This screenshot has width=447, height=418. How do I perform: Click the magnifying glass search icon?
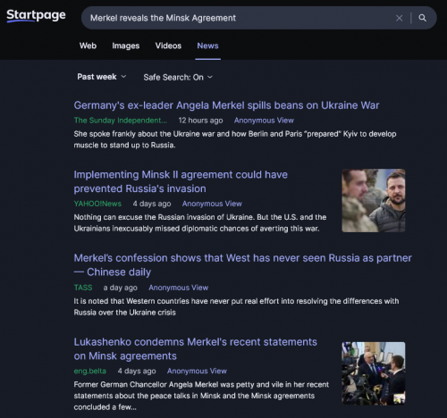click(x=422, y=18)
